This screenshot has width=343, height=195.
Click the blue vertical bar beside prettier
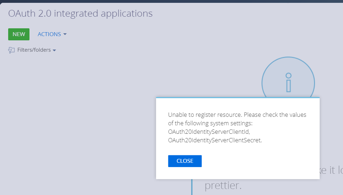point(192,187)
